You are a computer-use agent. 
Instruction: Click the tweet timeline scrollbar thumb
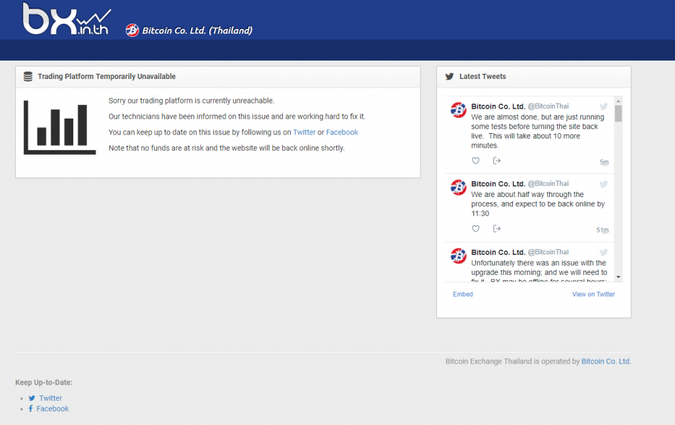[618, 113]
